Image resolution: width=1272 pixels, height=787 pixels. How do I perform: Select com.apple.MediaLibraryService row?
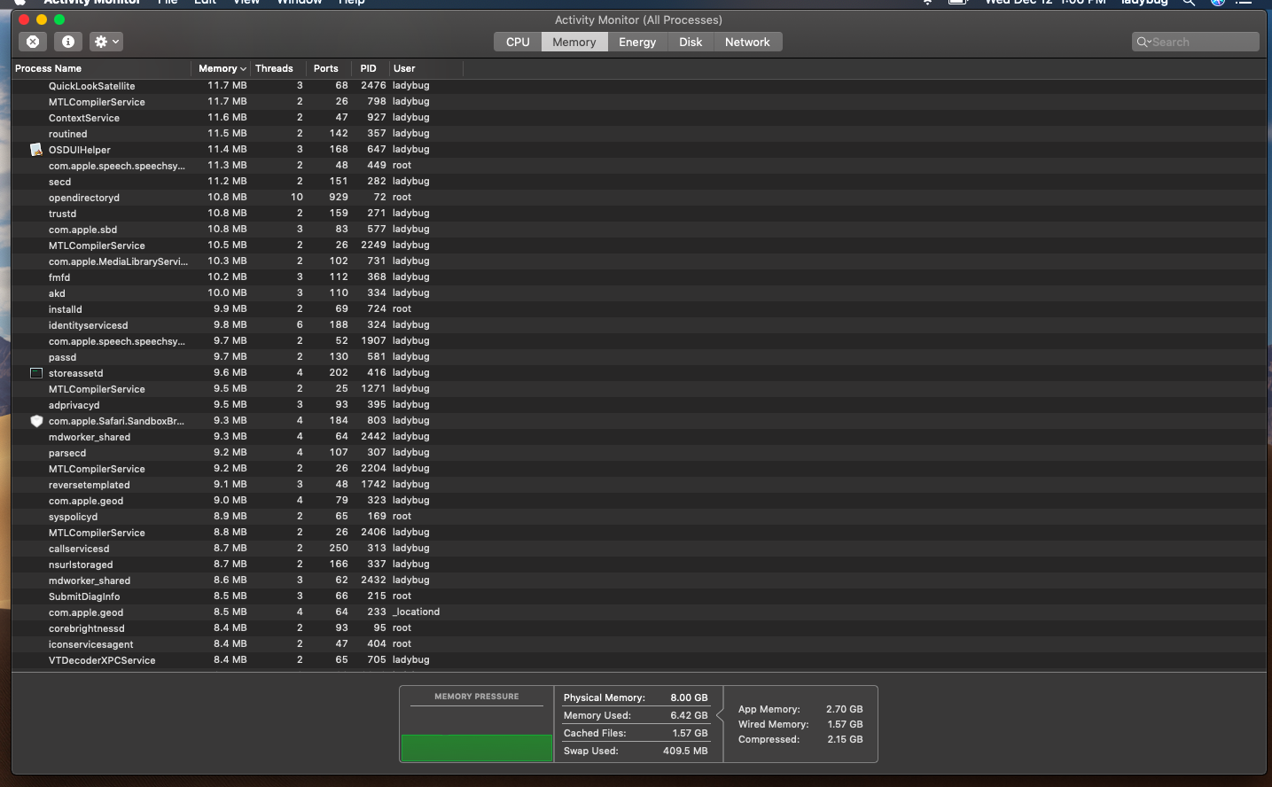coord(638,261)
